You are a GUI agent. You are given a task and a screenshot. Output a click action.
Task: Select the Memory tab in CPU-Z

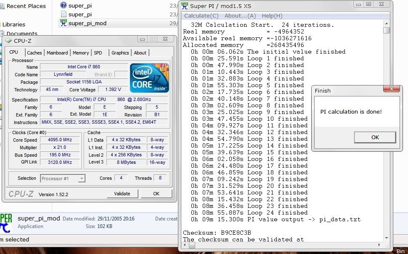tap(81, 53)
